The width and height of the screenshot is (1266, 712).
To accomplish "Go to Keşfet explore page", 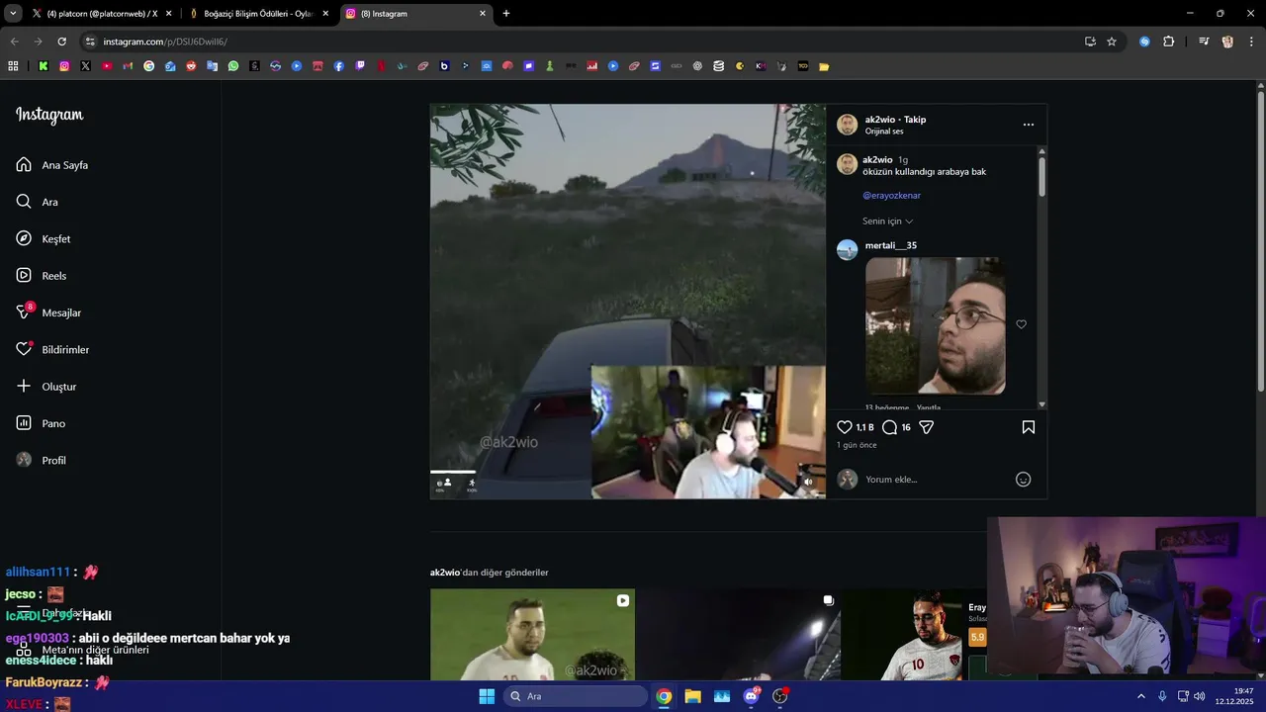I will 44,238.
